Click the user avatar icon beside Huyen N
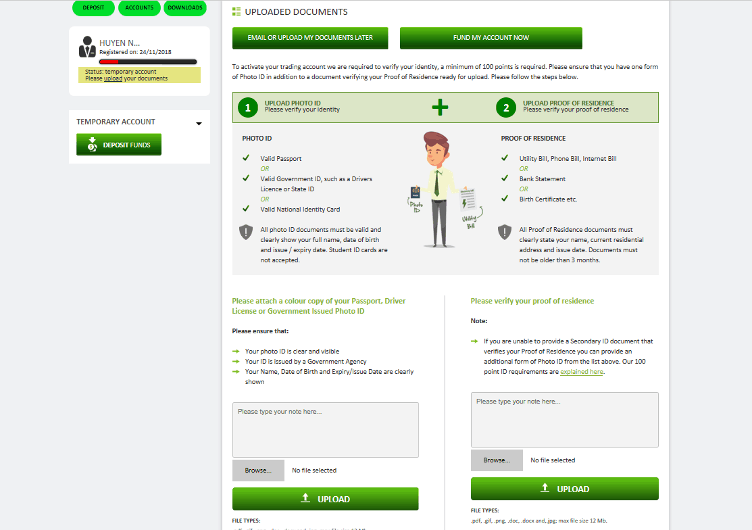Screen dimensions: 752x530 pyautogui.click(x=87, y=47)
